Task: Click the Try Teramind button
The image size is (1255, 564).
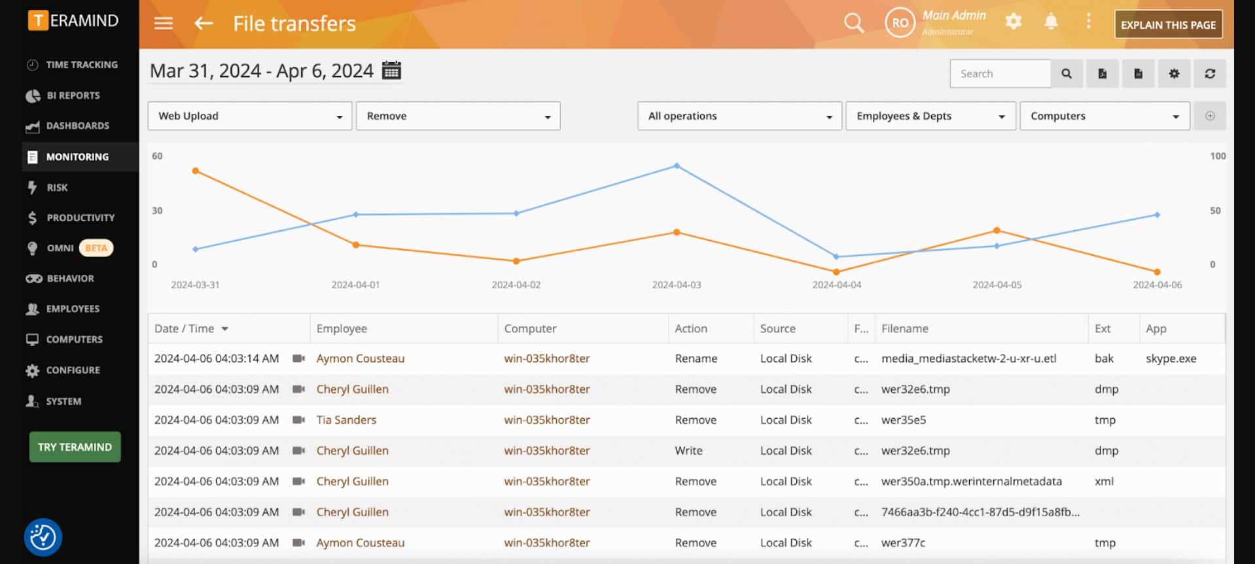Action: pos(75,447)
